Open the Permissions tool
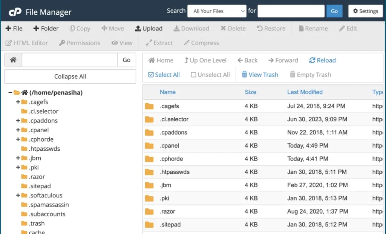 (79, 43)
